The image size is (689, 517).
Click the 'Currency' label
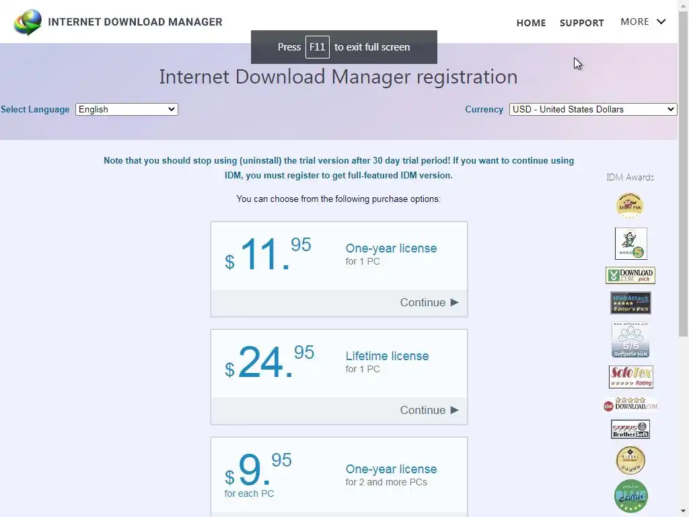point(484,110)
